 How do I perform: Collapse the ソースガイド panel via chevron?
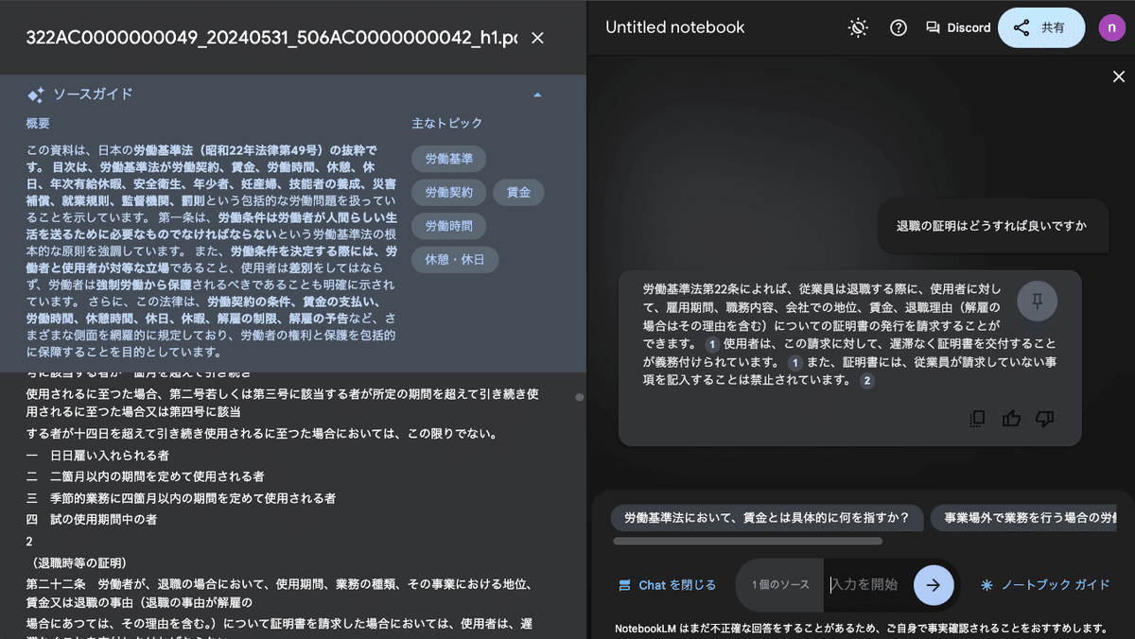tap(537, 94)
